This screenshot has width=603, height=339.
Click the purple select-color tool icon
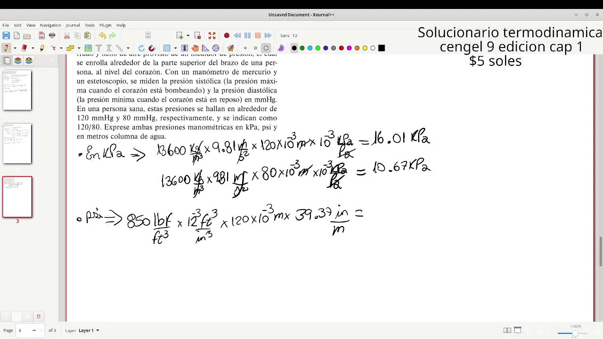click(281, 48)
